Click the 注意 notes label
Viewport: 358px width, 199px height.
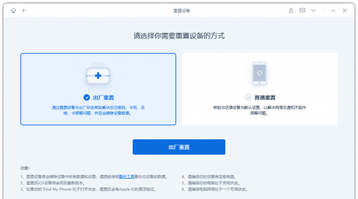[25, 168]
